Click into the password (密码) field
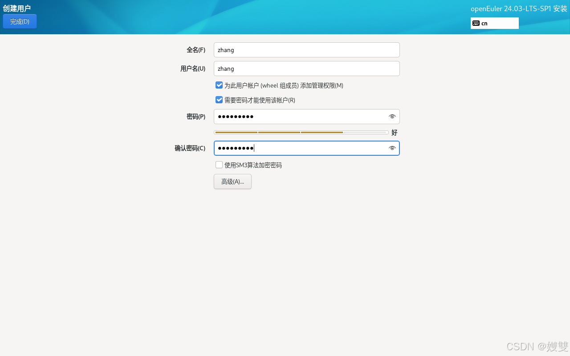The width and height of the screenshot is (570, 356). 306,117
